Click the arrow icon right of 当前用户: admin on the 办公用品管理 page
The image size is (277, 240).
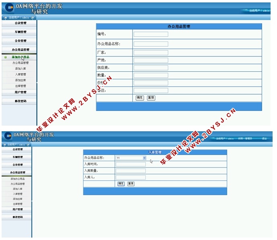(33, 18)
